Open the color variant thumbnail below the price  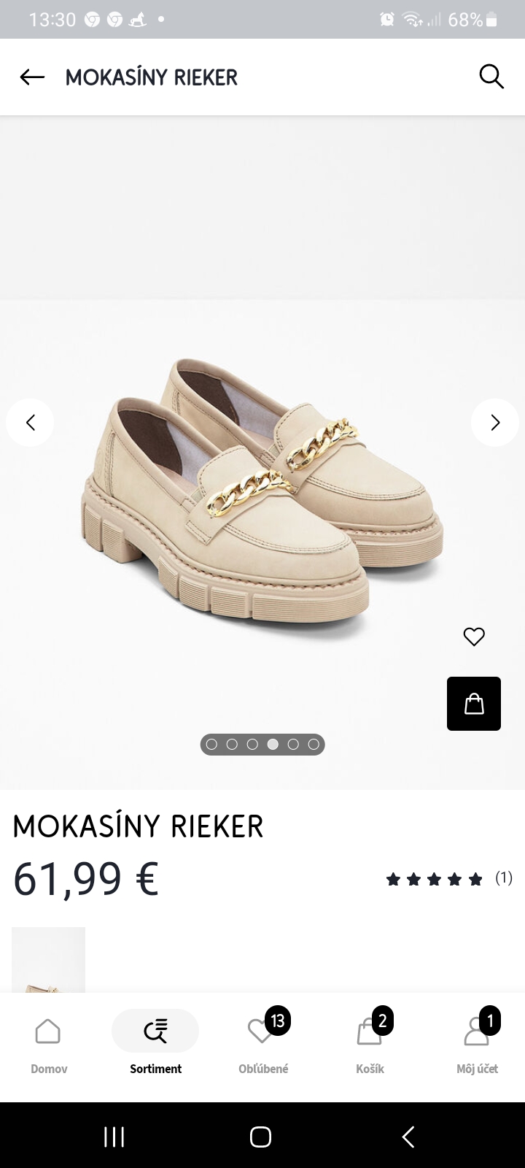[48, 959]
